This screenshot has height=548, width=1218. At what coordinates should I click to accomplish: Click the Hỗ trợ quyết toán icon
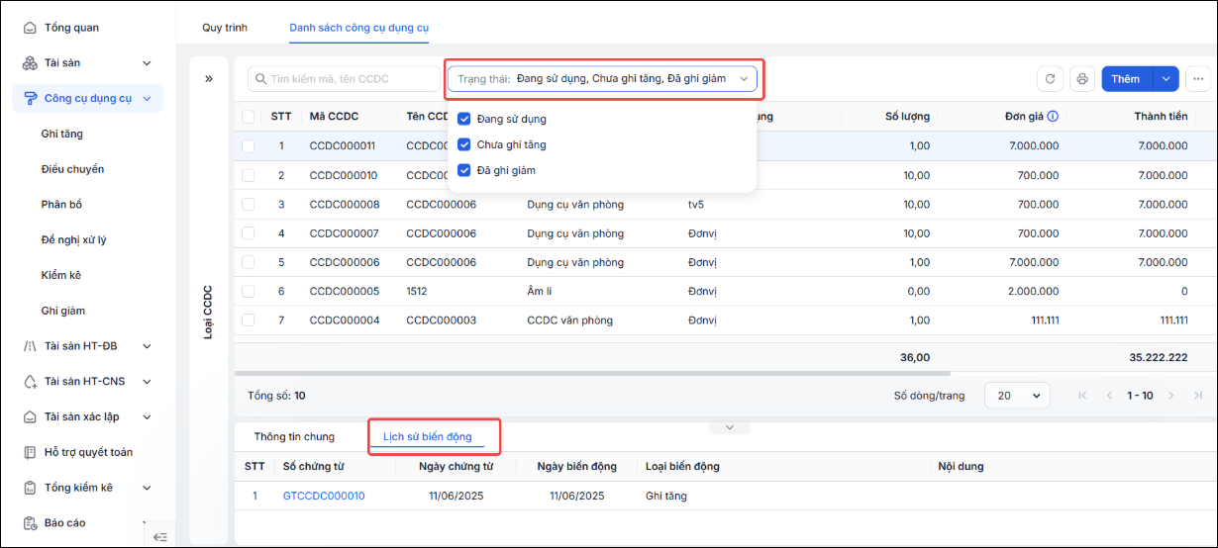coord(30,452)
